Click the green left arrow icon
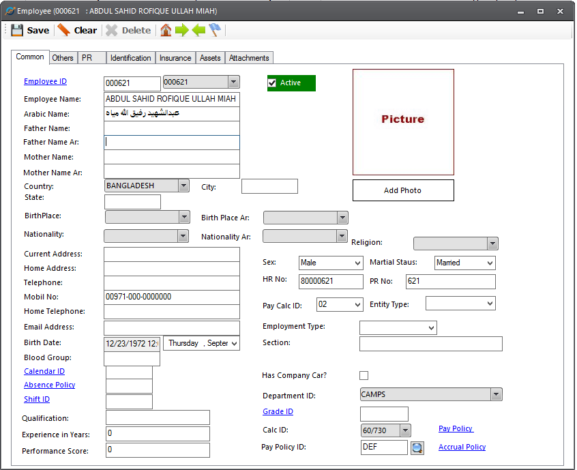The height and width of the screenshot is (470, 577). click(198, 30)
